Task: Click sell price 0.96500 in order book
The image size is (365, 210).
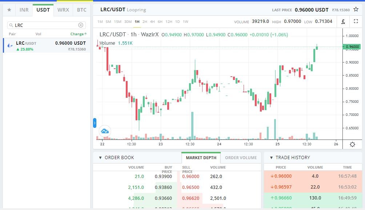Action: (190, 187)
